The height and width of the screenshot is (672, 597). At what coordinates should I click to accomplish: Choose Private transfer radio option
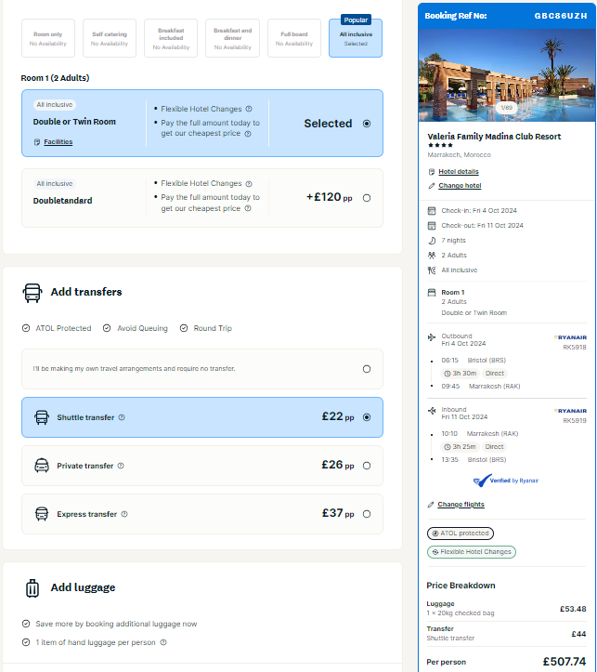click(x=367, y=466)
